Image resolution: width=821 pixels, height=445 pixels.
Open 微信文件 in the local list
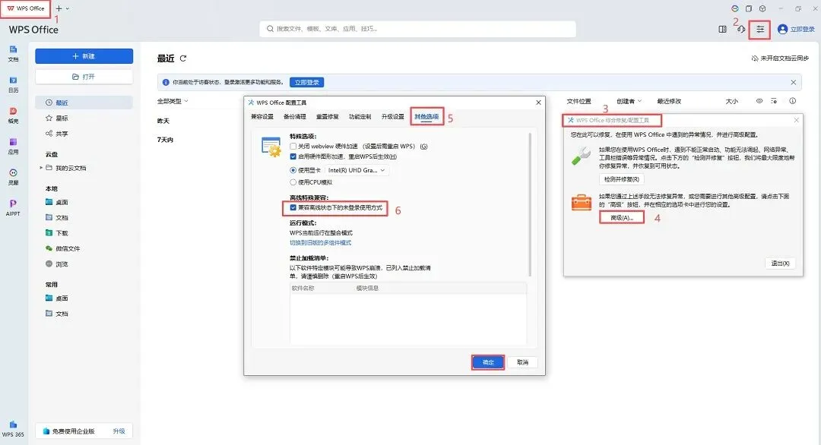[x=62, y=249]
